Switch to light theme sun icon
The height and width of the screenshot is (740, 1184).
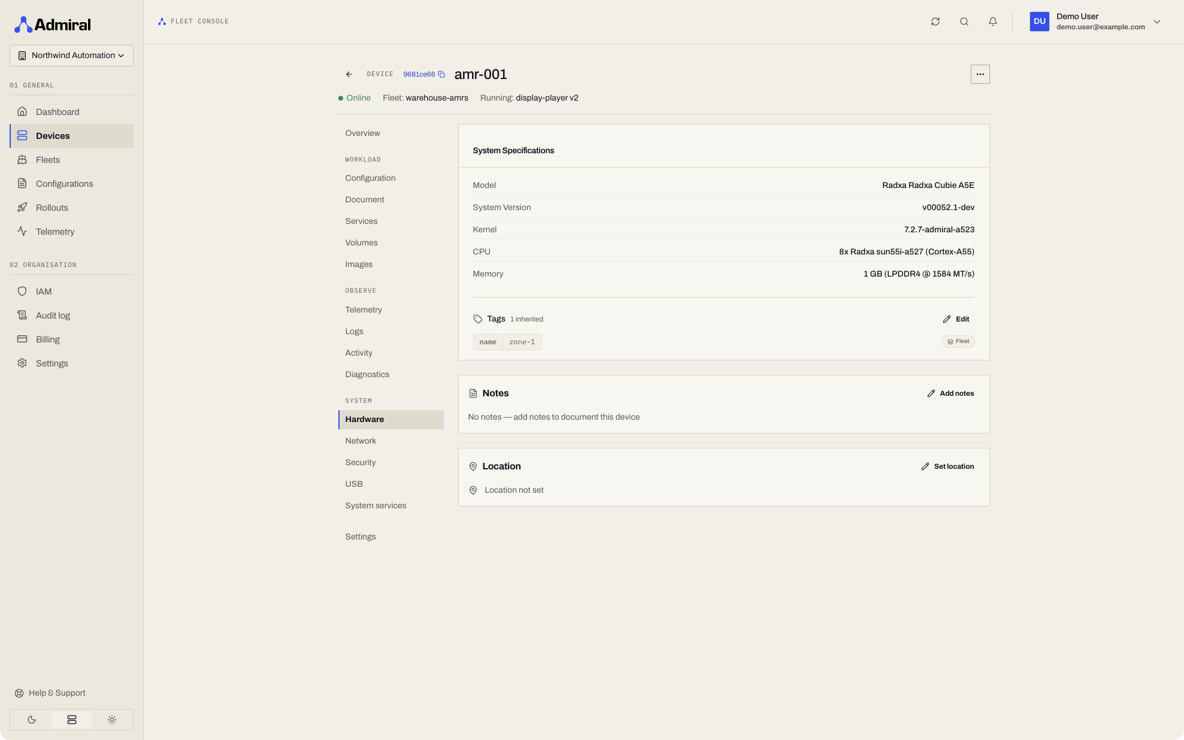click(112, 720)
